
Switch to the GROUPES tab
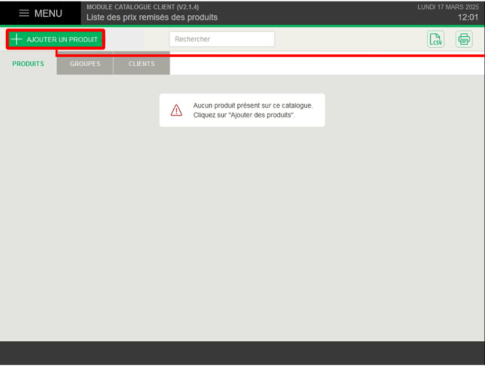tap(85, 64)
